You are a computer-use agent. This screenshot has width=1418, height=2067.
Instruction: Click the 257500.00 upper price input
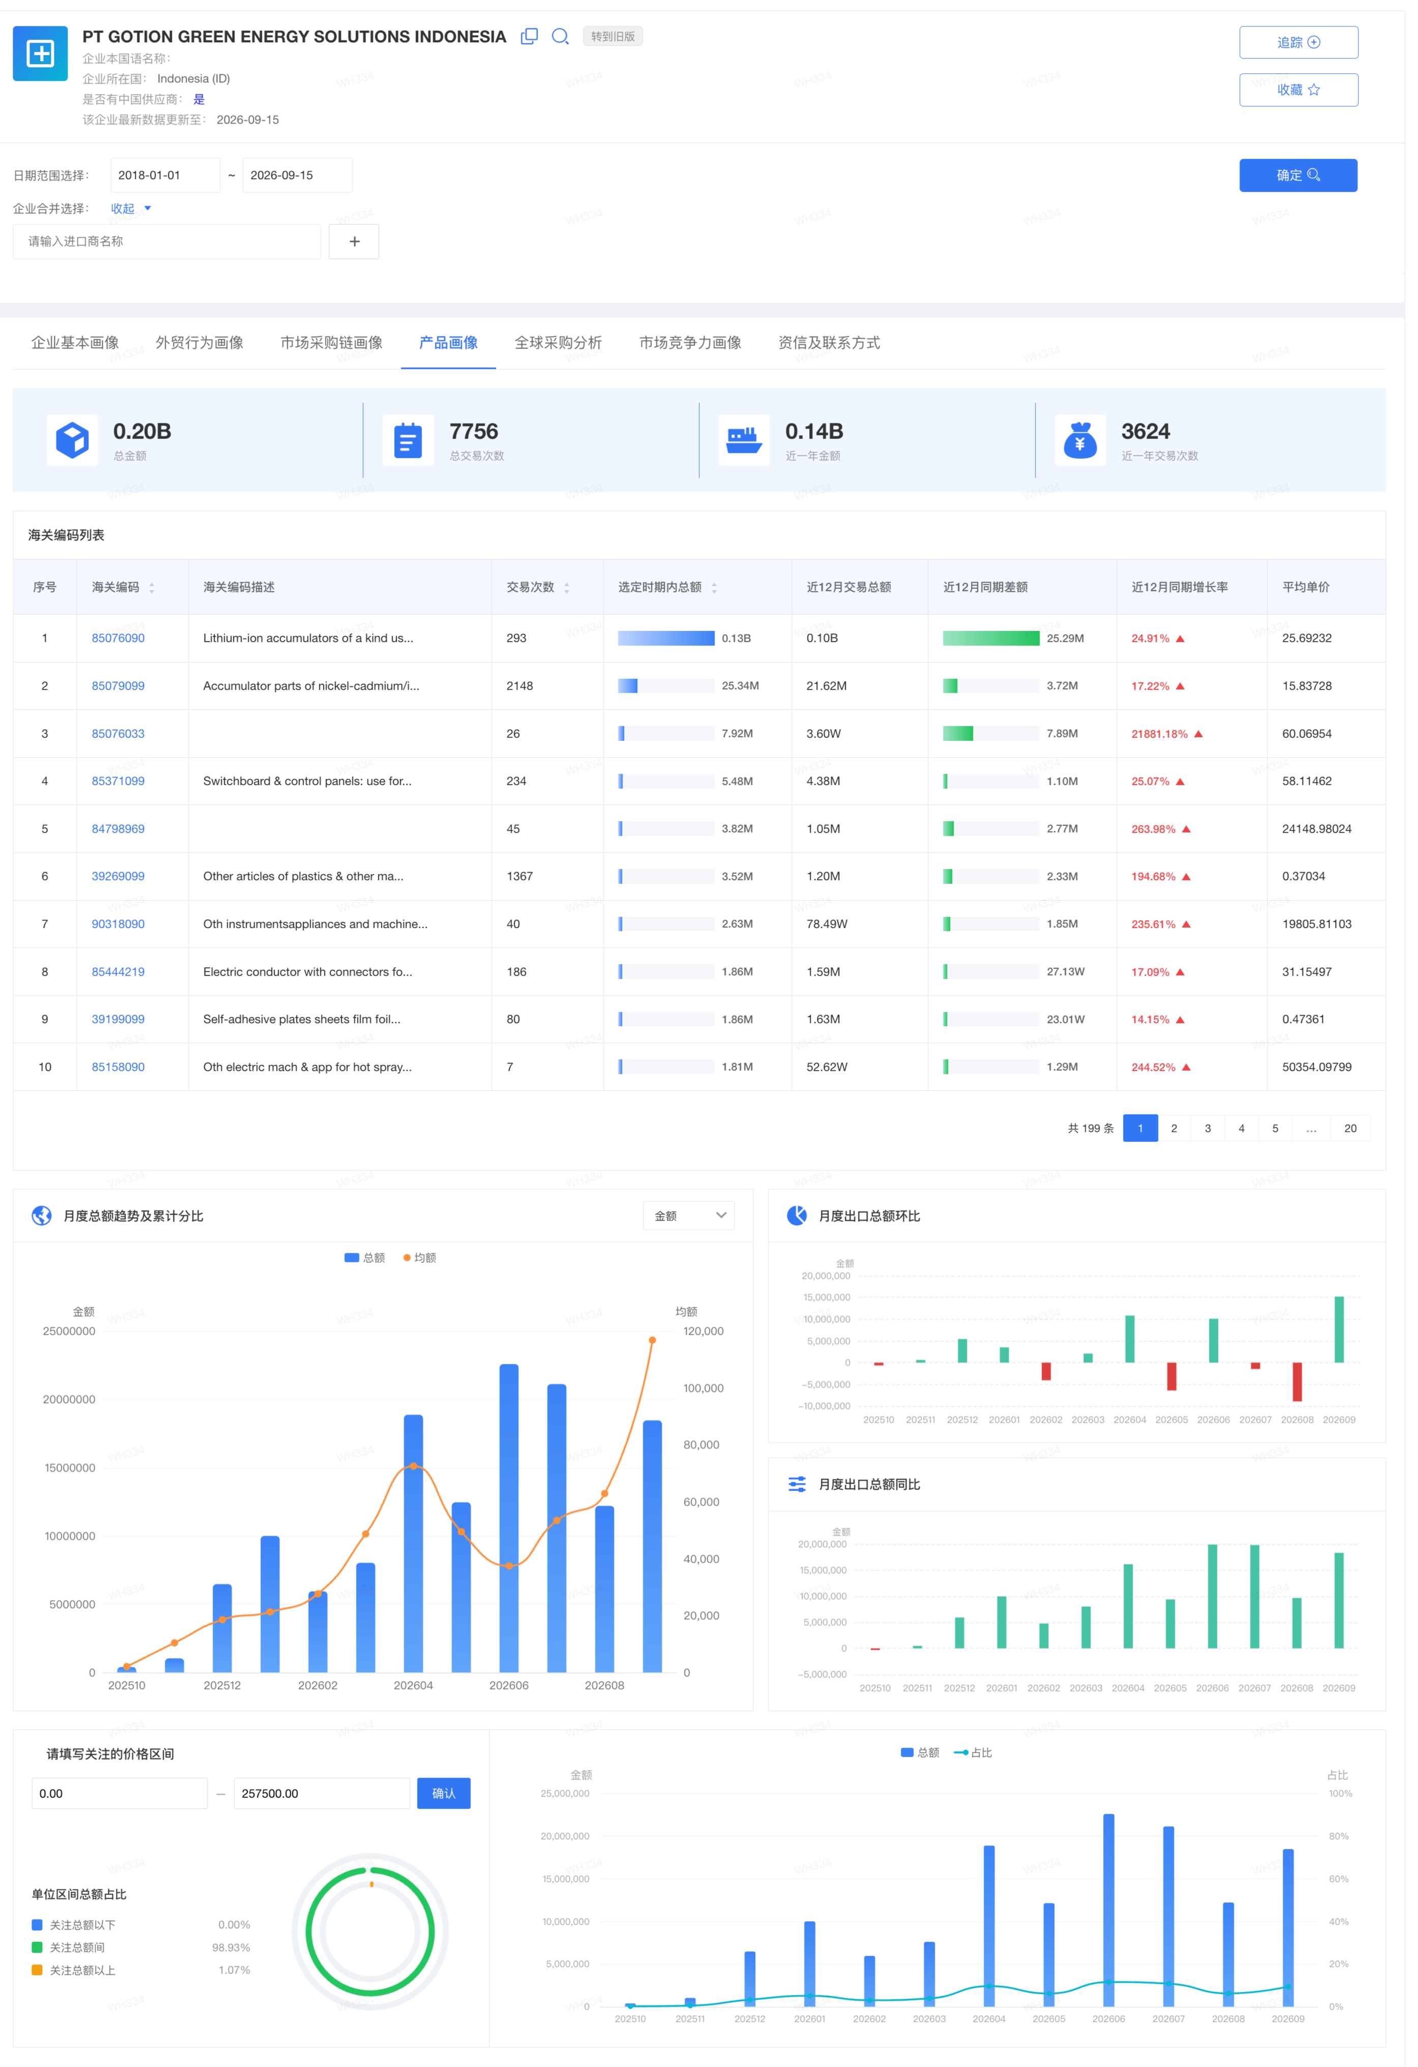click(322, 1794)
